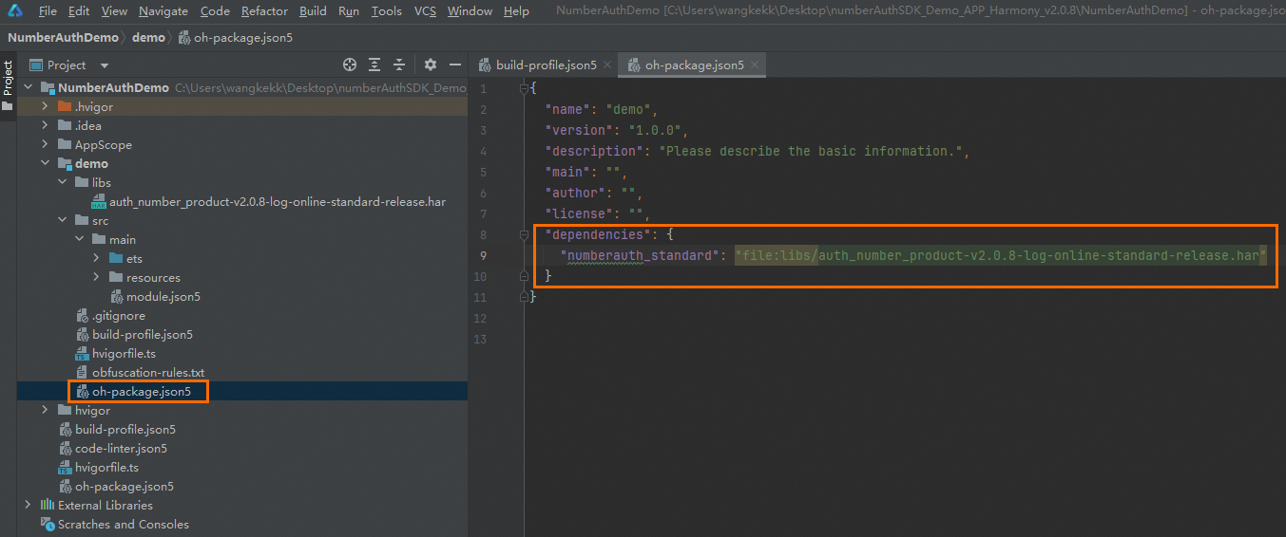Select .gitignore in demo folder
The height and width of the screenshot is (537, 1286).
[x=119, y=315]
